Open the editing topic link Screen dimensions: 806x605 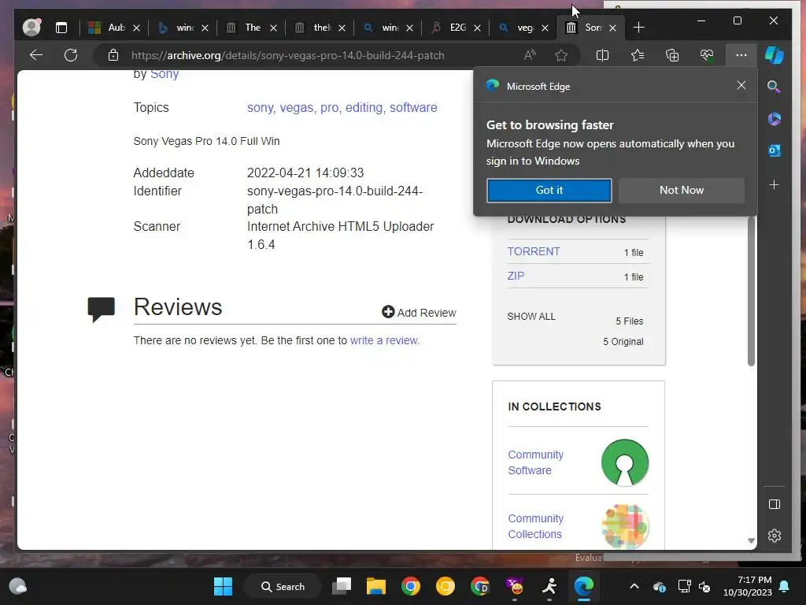pyautogui.click(x=364, y=107)
